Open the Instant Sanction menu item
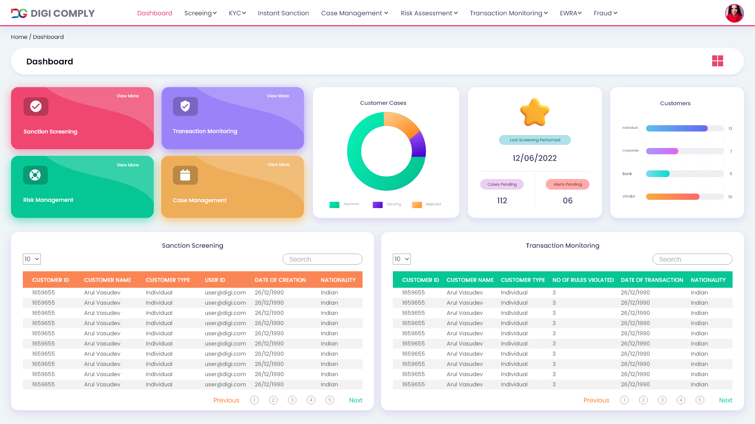This screenshot has height=424, width=755. click(x=283, y=13)
